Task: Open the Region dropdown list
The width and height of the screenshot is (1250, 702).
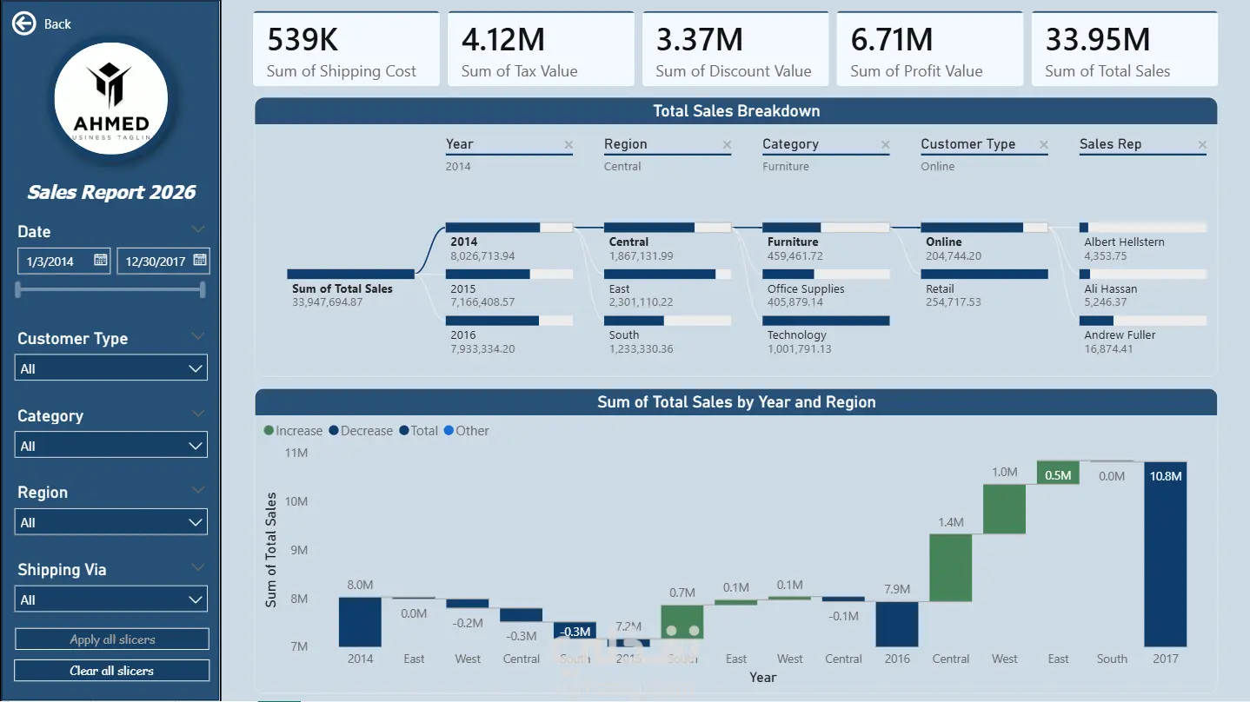Action: click(111, 522)
